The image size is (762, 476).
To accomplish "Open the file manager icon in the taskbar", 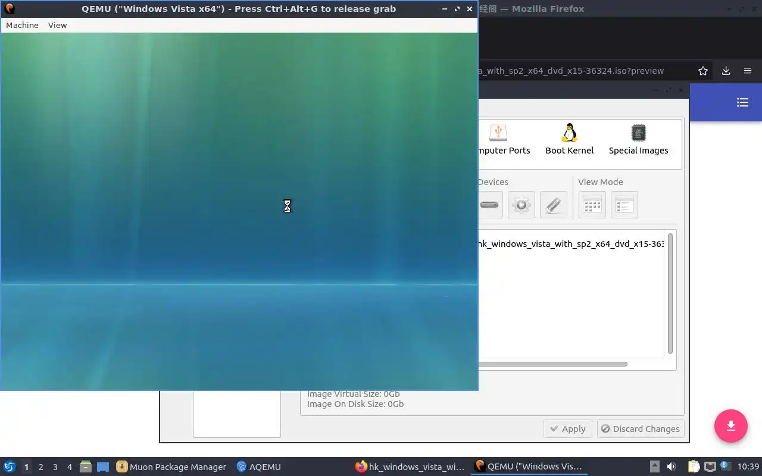I will click(x=86, y=466).
